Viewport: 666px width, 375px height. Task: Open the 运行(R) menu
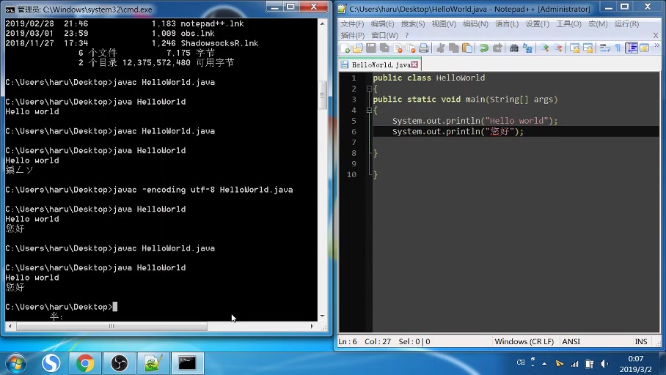pos(626,23)
